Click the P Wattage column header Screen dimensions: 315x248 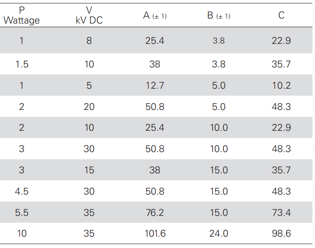click(x=22, y=16)
